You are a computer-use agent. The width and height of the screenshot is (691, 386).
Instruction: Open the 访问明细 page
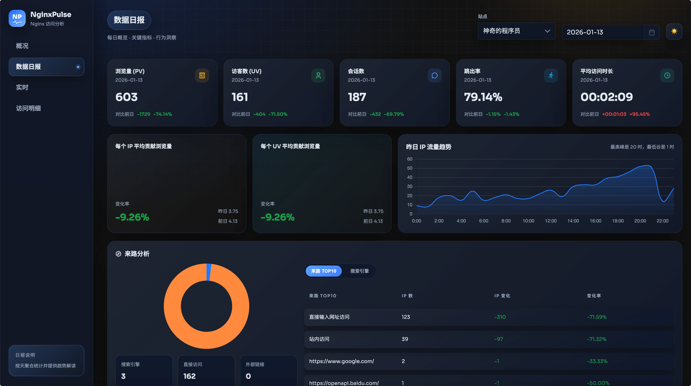pos(28,108)
